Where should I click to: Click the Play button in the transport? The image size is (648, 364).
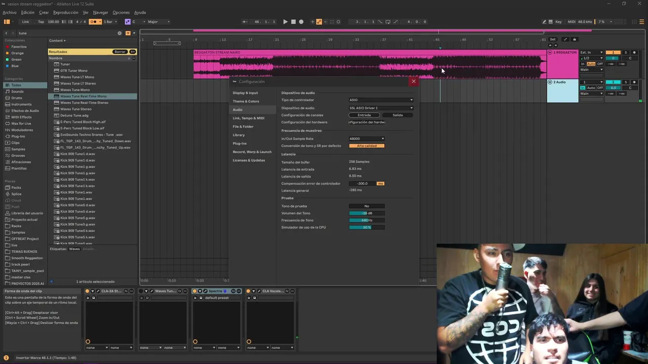coord(285,22)
